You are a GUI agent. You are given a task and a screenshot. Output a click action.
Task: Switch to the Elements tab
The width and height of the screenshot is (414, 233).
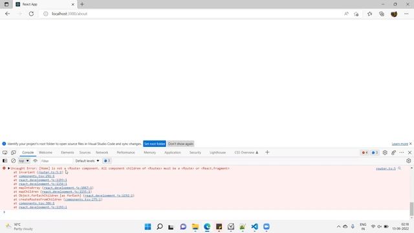point(67,153)
